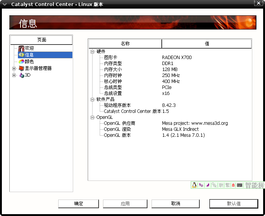Click the 取消 cancel button
The height and width of the screenshot is (216, 265).
[x=175, y=204]
